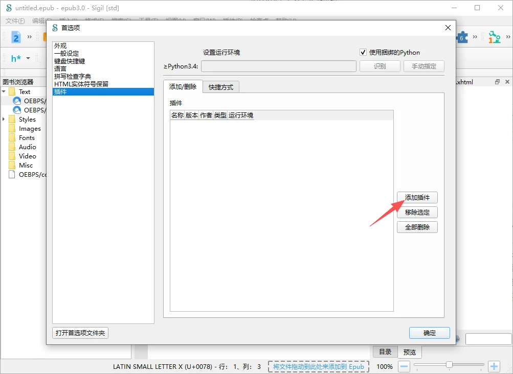Select the Text folder icon

click(x=12, y=91)
